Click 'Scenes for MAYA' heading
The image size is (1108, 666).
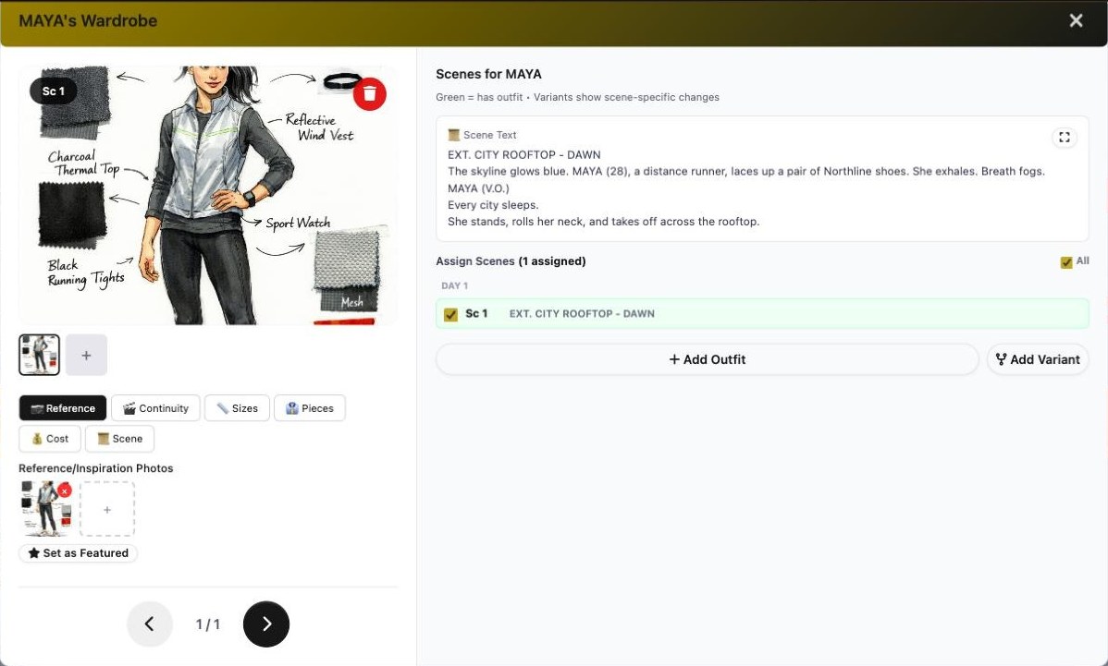488,74
